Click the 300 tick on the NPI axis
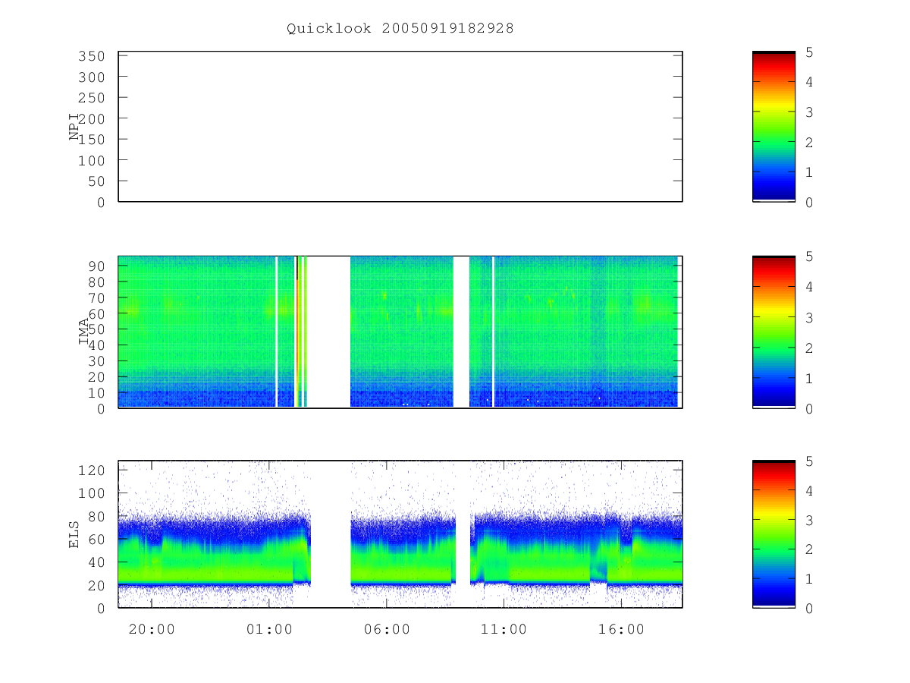The height and width of the screenshot is (683, 910). click(92, 77)
